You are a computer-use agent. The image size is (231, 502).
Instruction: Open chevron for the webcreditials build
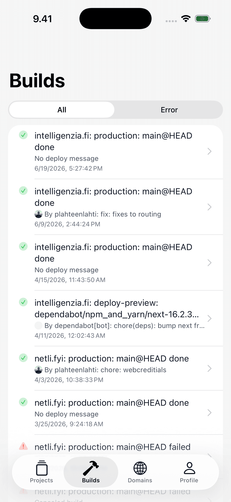210,368
